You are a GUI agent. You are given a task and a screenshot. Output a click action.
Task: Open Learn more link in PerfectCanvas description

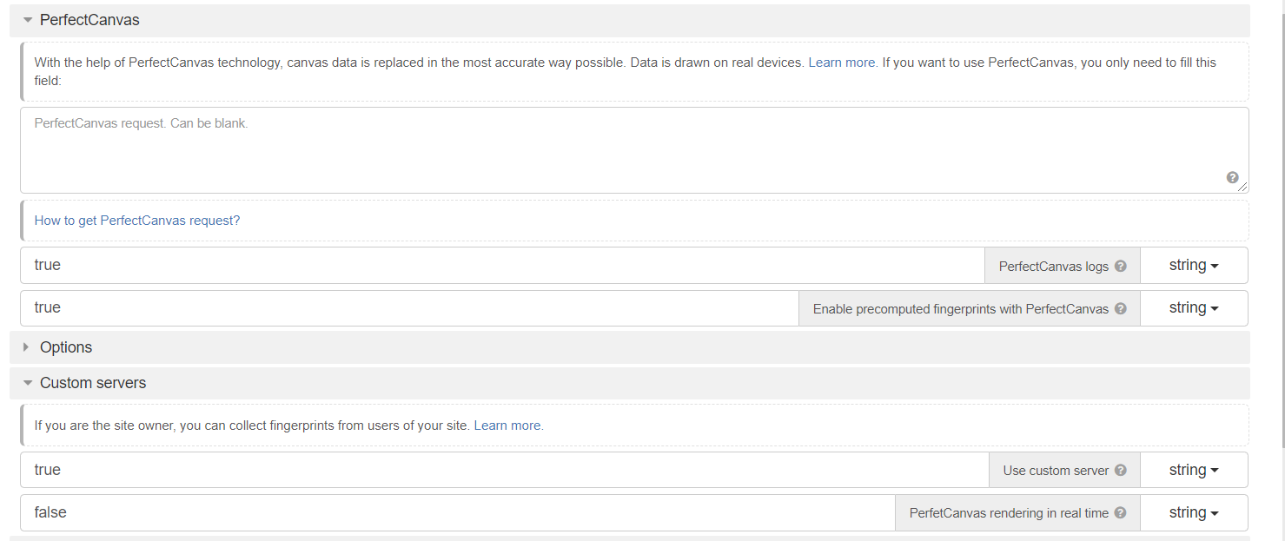(x=842, y=63)
